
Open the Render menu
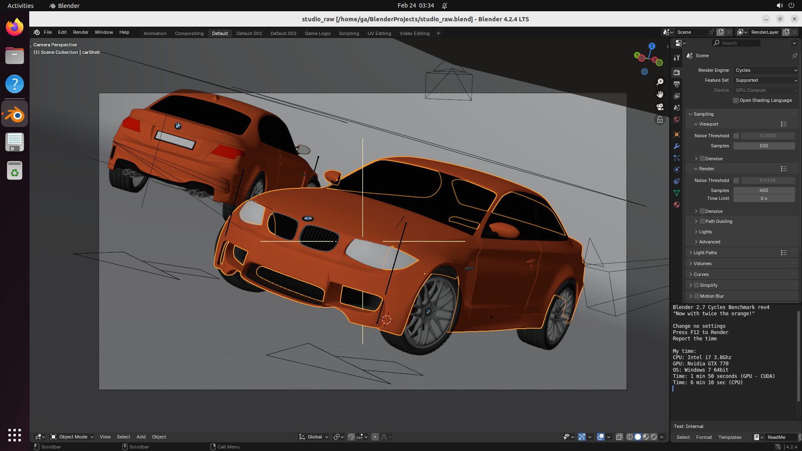(81, 32)
